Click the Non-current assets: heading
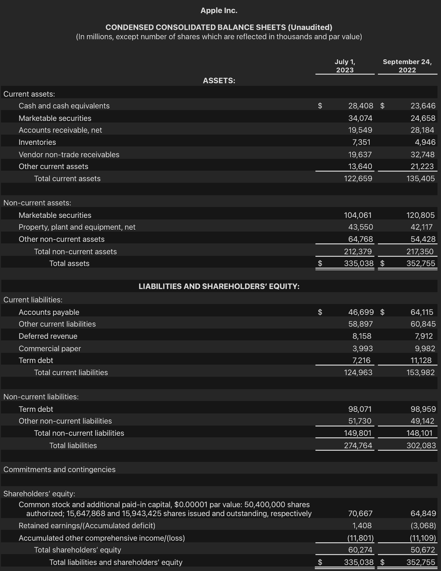The image size is (441, 571). [x=37, y=203]
